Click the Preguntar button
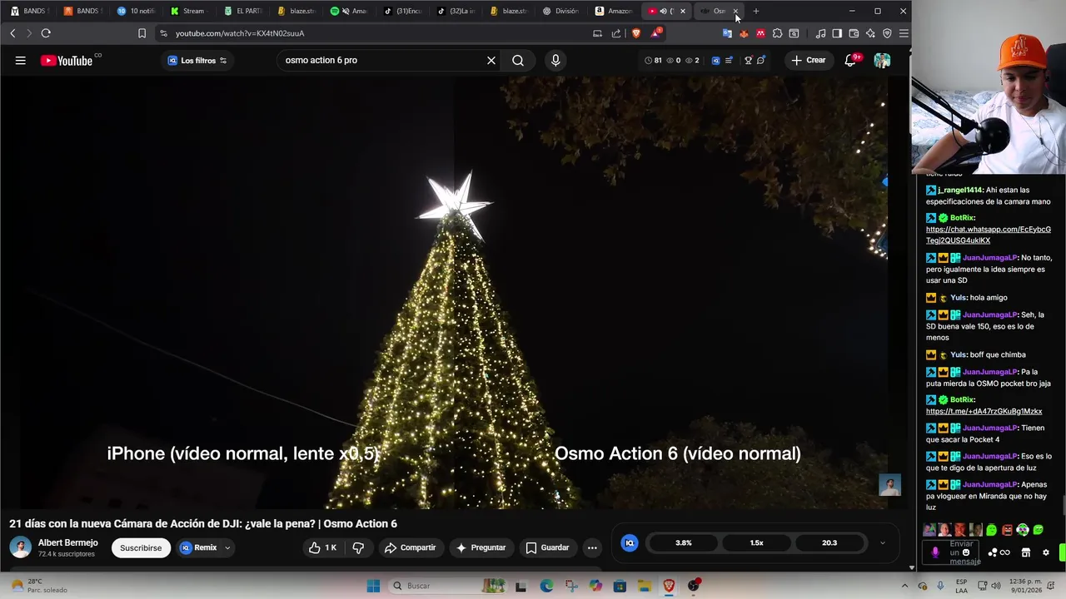 click(481, 547)
